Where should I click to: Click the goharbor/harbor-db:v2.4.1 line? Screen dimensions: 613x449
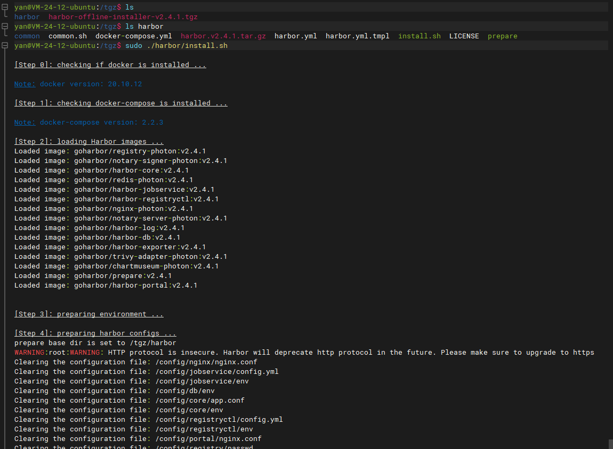click(98, 237)
